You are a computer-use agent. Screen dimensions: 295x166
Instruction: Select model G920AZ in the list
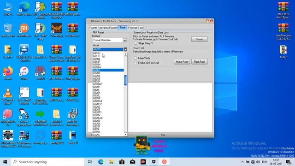tap(108, 84)
